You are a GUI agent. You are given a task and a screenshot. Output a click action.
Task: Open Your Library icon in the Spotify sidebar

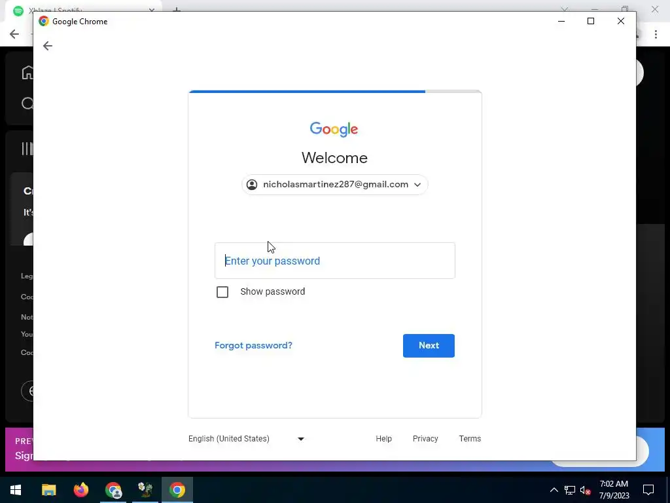pos(27,149)
